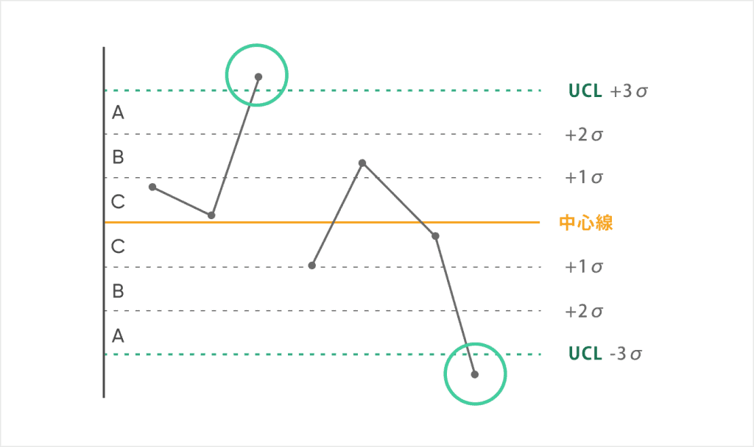Click the upper +1σ label
Screen dimensions: 754x447
click(x=584, y=178)
